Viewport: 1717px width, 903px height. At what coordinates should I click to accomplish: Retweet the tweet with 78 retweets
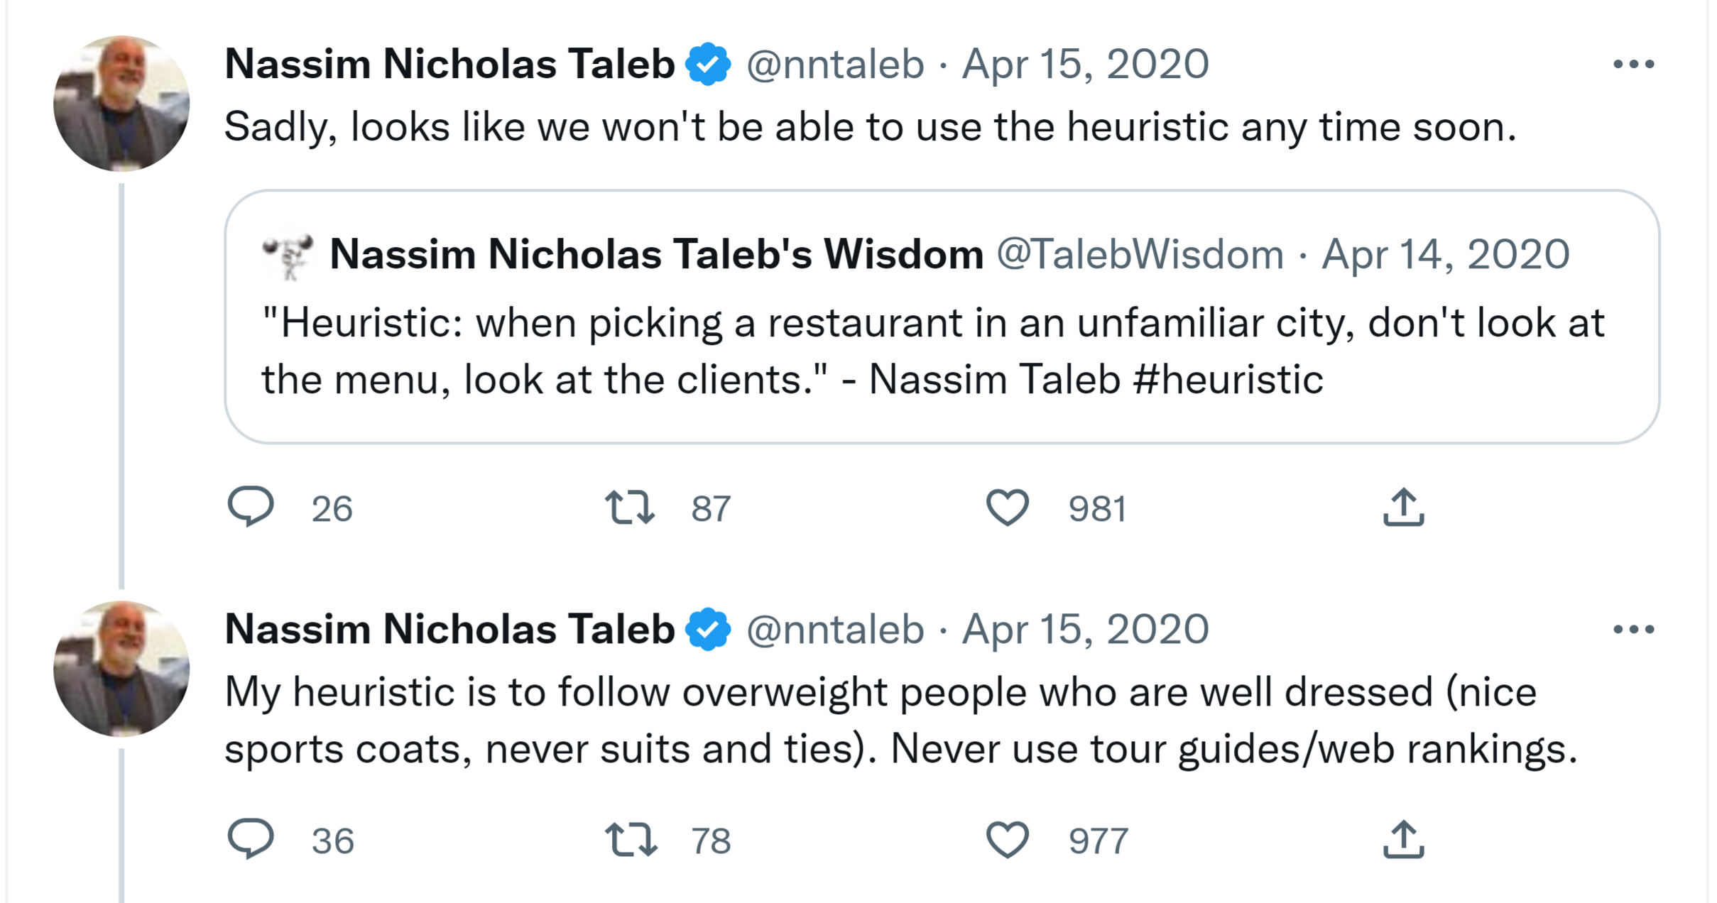[630, 840]
